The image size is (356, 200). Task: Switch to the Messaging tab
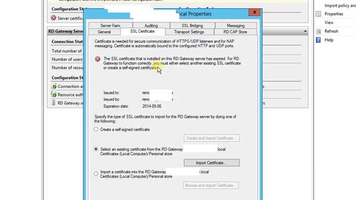click(236, 26)
